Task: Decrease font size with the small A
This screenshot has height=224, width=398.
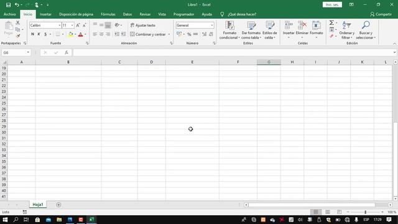Action: point(85,25)
